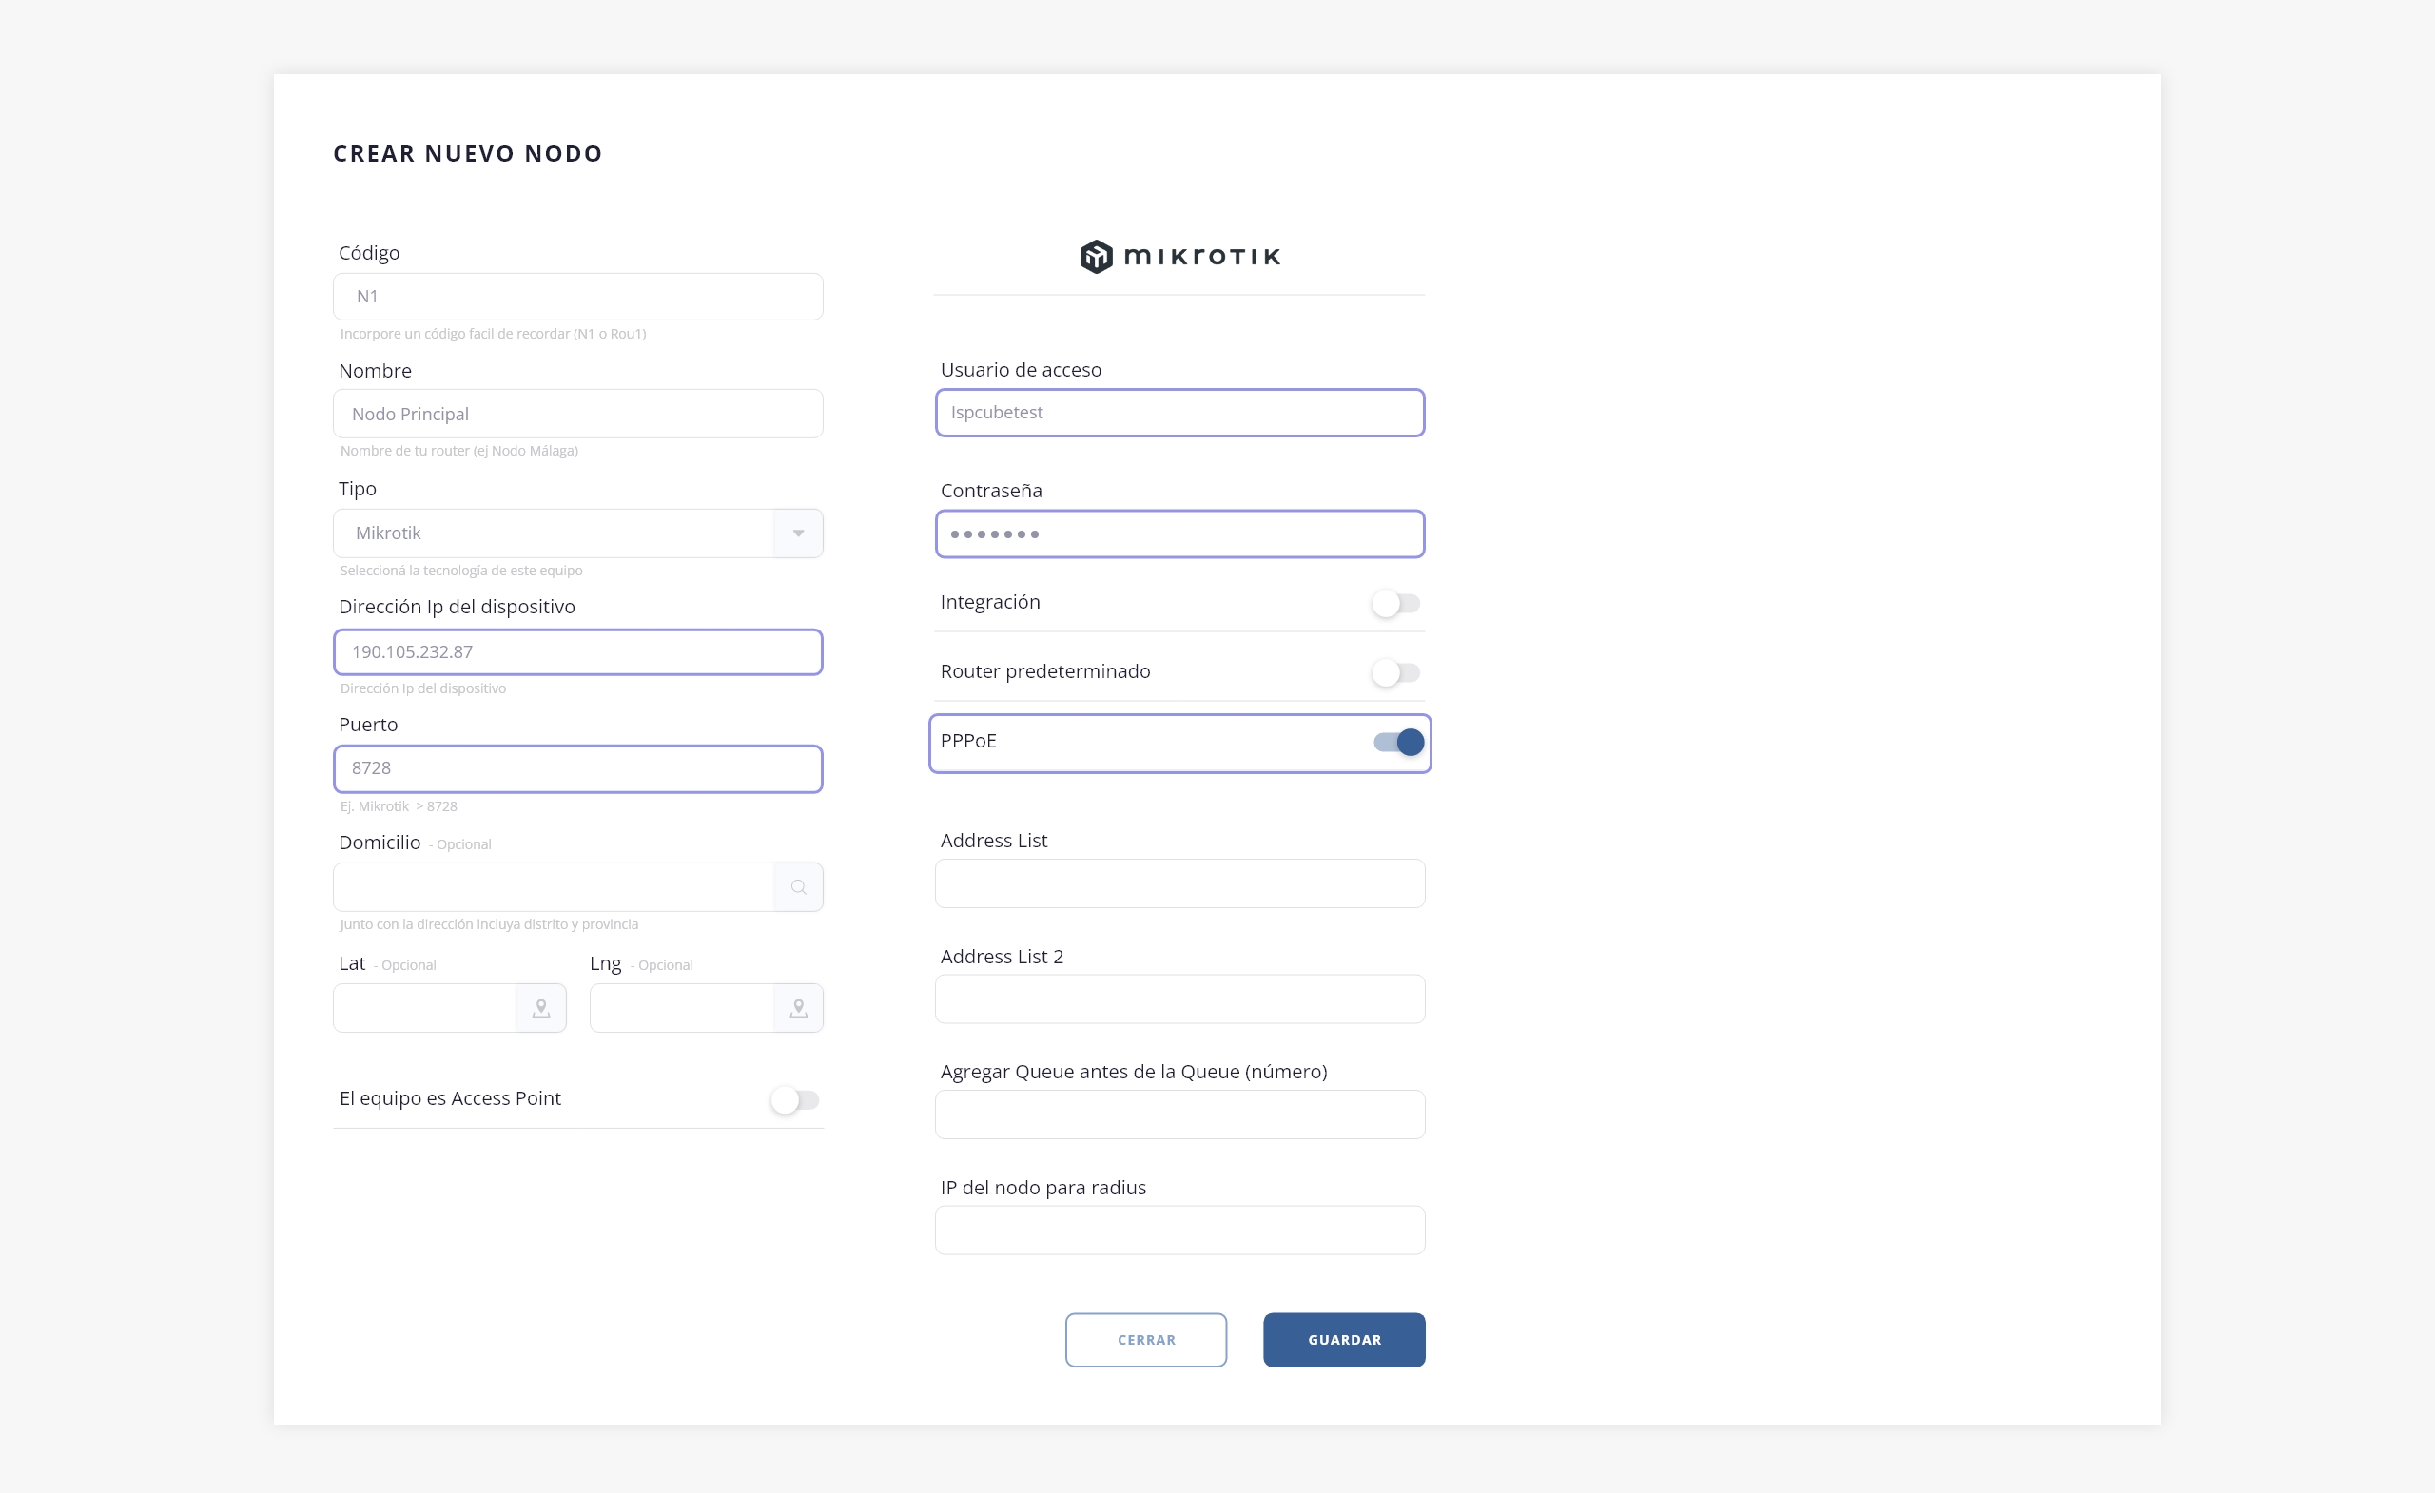Toggle El equipo es Access Point

coord(794,1099)
